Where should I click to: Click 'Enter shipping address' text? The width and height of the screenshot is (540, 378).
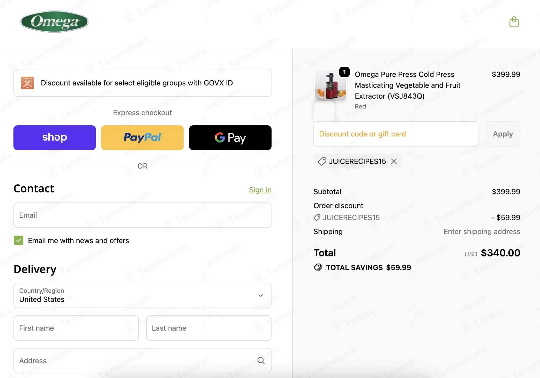coord(482,231)
